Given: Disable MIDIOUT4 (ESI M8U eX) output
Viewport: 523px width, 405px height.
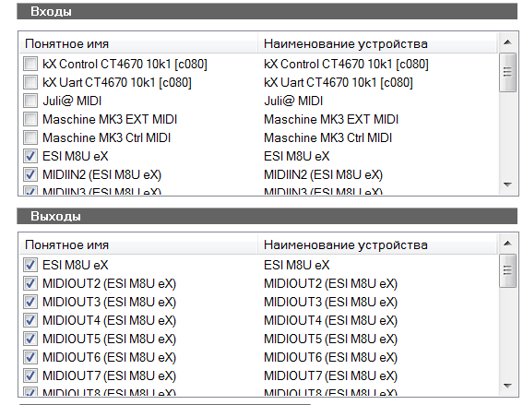Looking at the screenshot, I should point(30,320).
